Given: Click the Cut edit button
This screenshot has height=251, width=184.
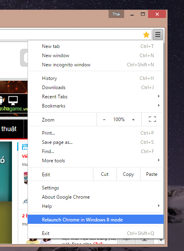Looking at the screenshot, I should 105,174.
